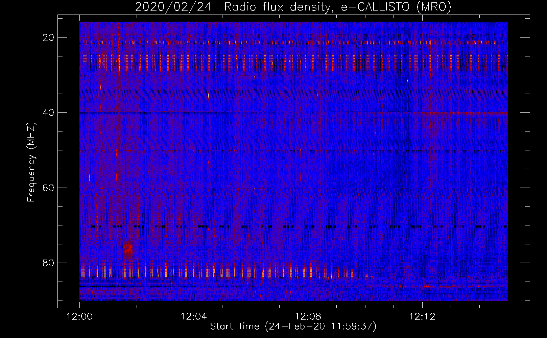Click the 80 MHz frequency tick label

coord(49,263)
